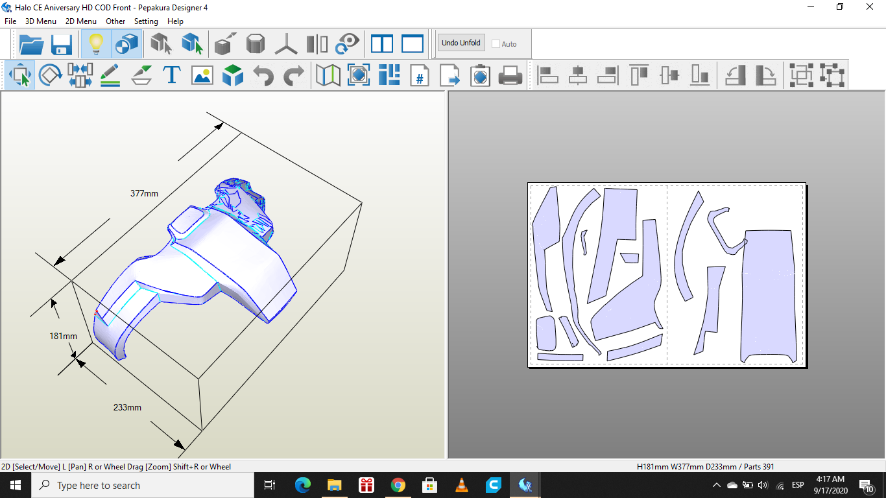Click the Join/Disjoin face tool
886x498 pixels.
(x=80, y=75)
